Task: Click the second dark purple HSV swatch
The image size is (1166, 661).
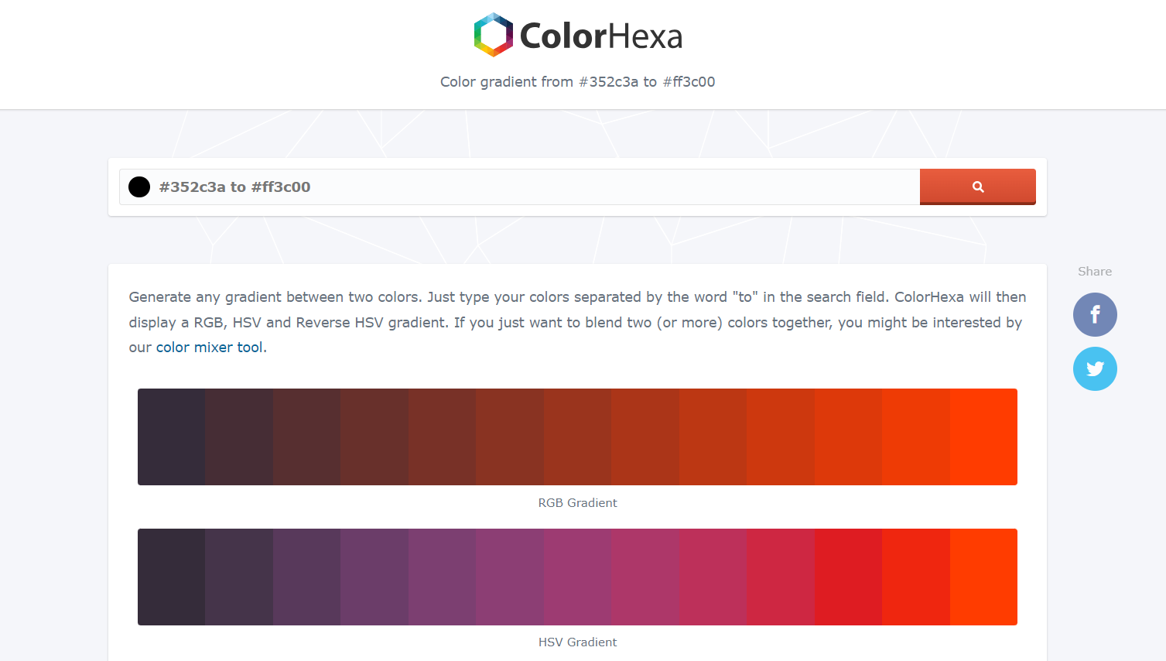Action: tap(240, 576)
